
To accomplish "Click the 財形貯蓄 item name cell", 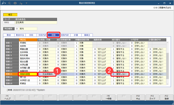I will click(x=28, y=55).
